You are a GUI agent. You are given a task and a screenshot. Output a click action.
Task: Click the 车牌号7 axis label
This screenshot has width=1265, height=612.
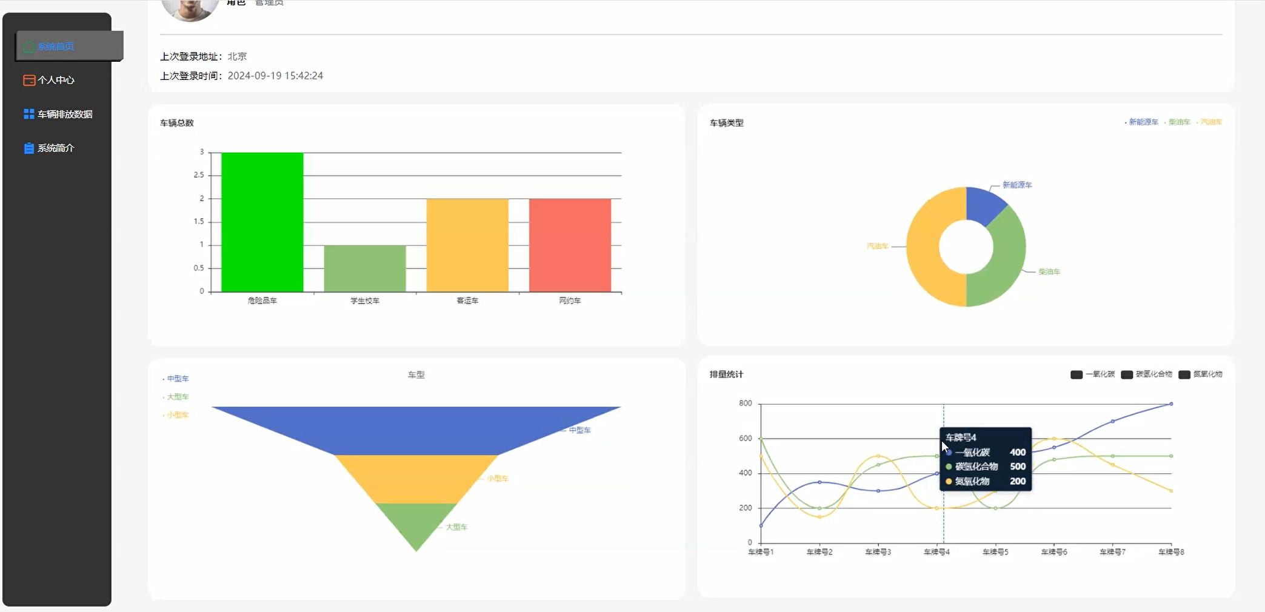tap(1113, 552)
